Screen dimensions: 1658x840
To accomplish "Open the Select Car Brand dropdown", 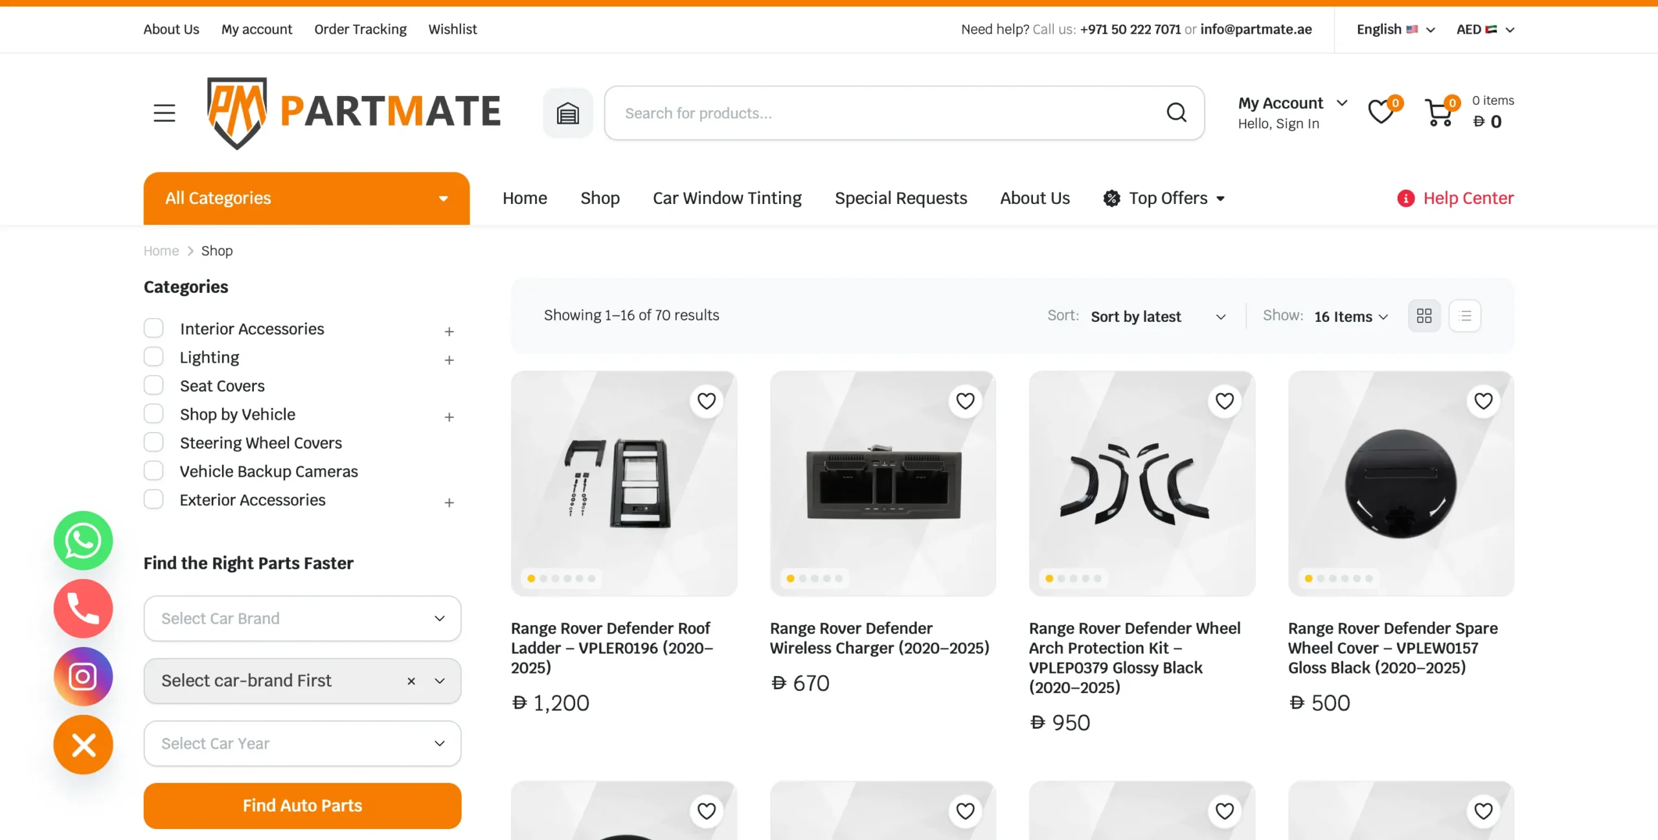I will (x=302, y=618).
